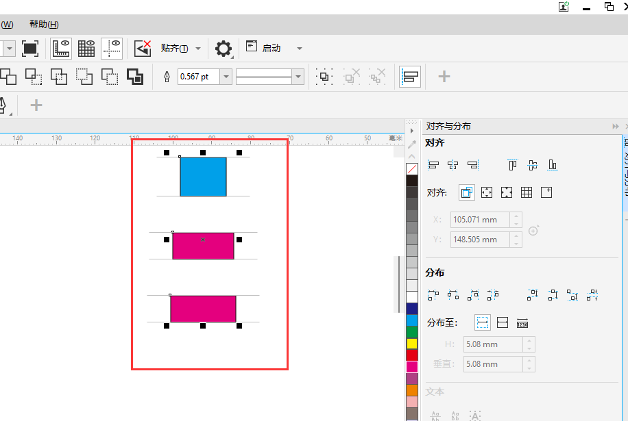Screen dimensions: 628x421
Task: Pick the yellow swatch in color palette
Action: 412,344
